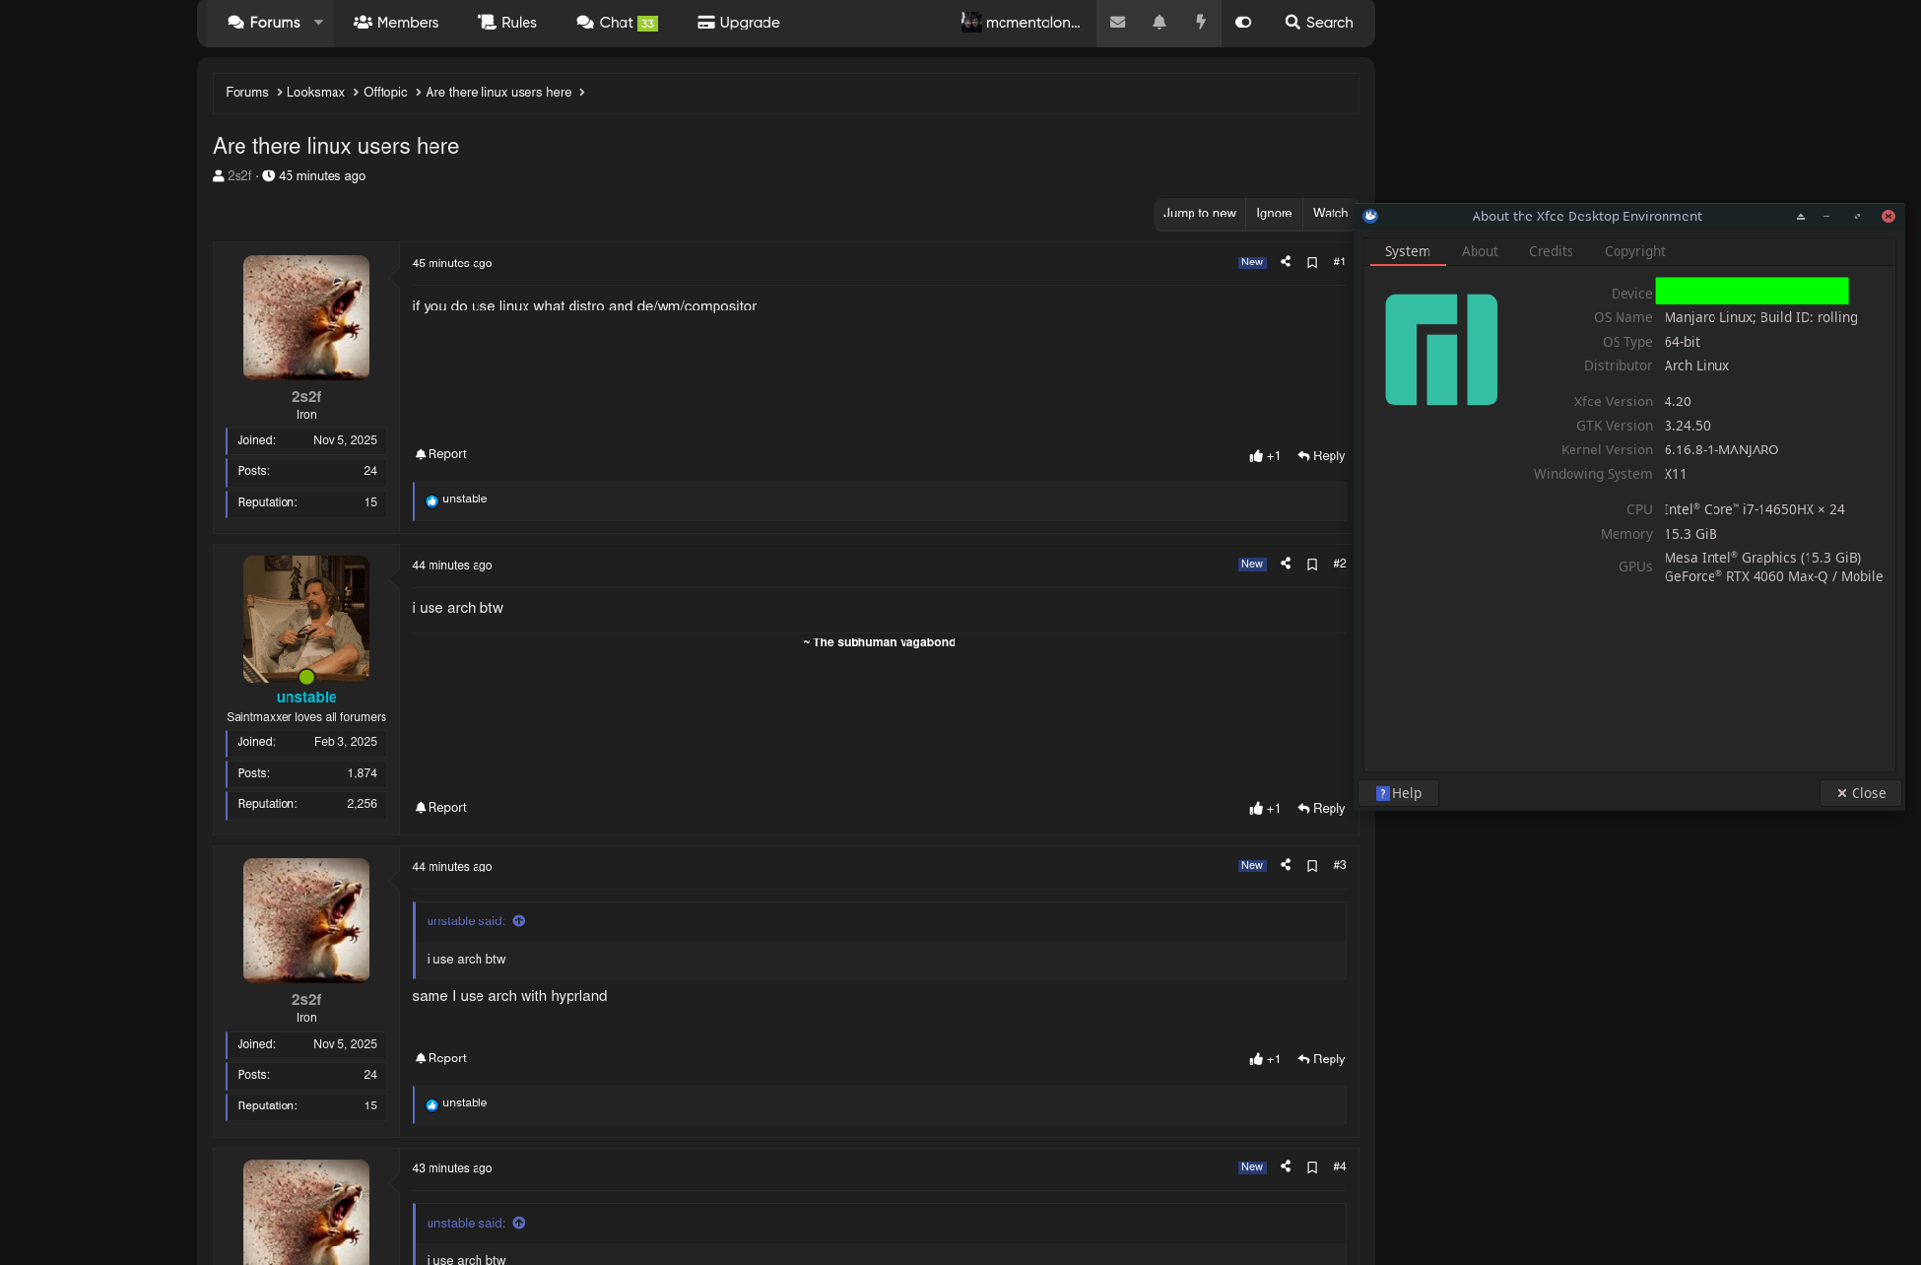Toggle the dark mode theme switch
This screenshot has height=1265, width=1921.
click(x=1243, y=22)
